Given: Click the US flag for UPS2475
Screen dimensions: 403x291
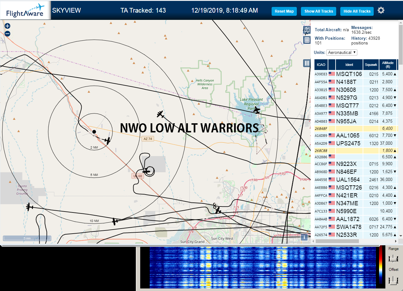Looking at the screenshot, I should tap(332, 143).
